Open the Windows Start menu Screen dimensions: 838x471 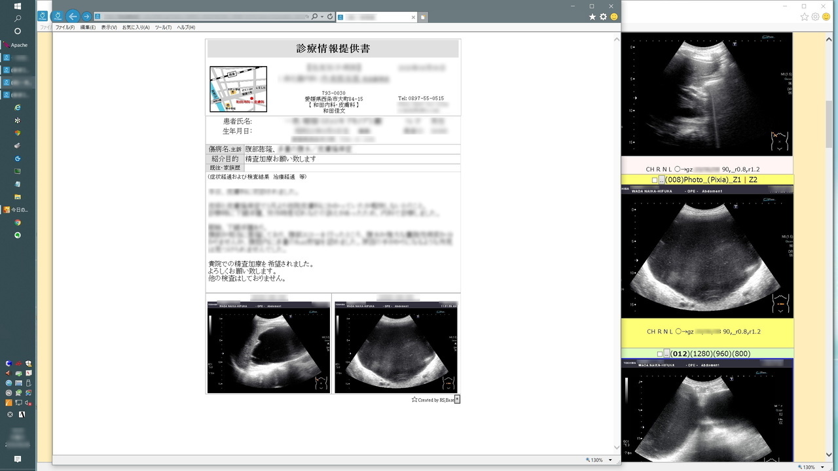click(x=18, y=6)
